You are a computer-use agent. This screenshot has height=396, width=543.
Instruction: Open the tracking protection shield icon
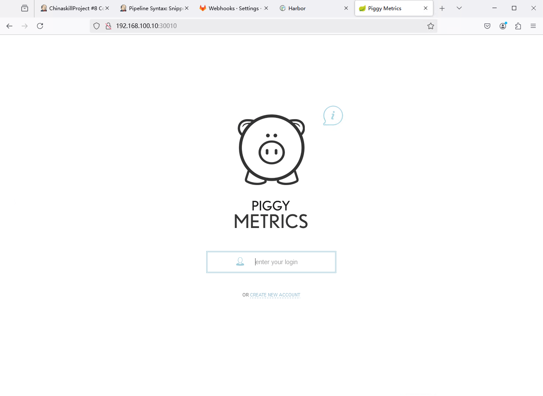(x=97, y=26)
